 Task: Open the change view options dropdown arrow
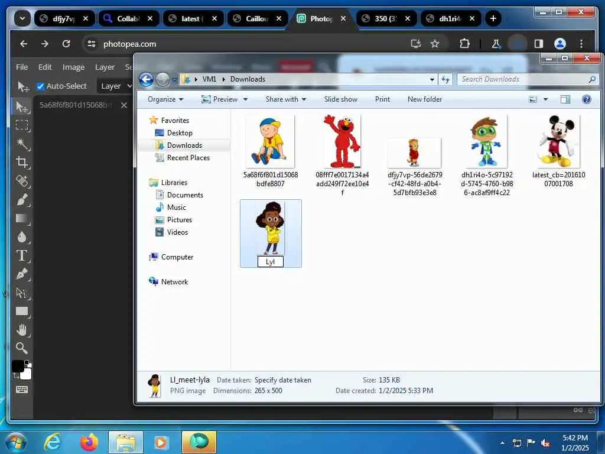point(545,99)
